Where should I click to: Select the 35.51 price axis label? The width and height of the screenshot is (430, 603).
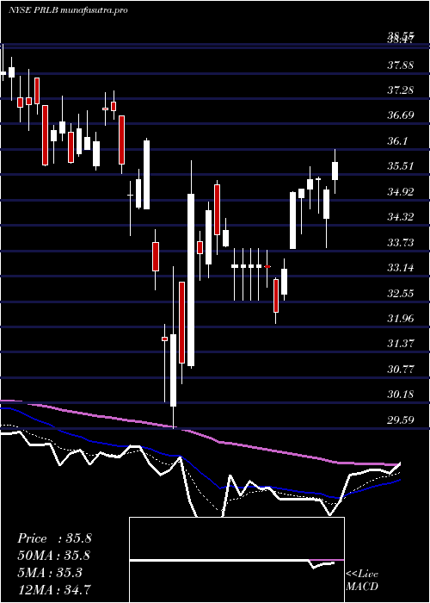pos(401,166)
